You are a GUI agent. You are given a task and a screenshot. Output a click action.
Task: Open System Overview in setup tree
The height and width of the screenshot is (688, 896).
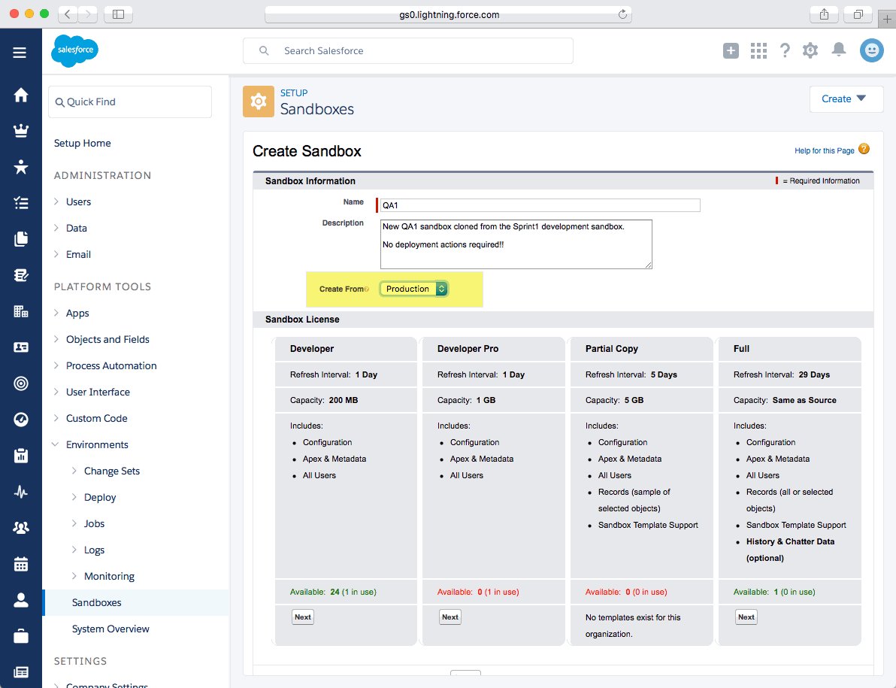click(110, 629)
